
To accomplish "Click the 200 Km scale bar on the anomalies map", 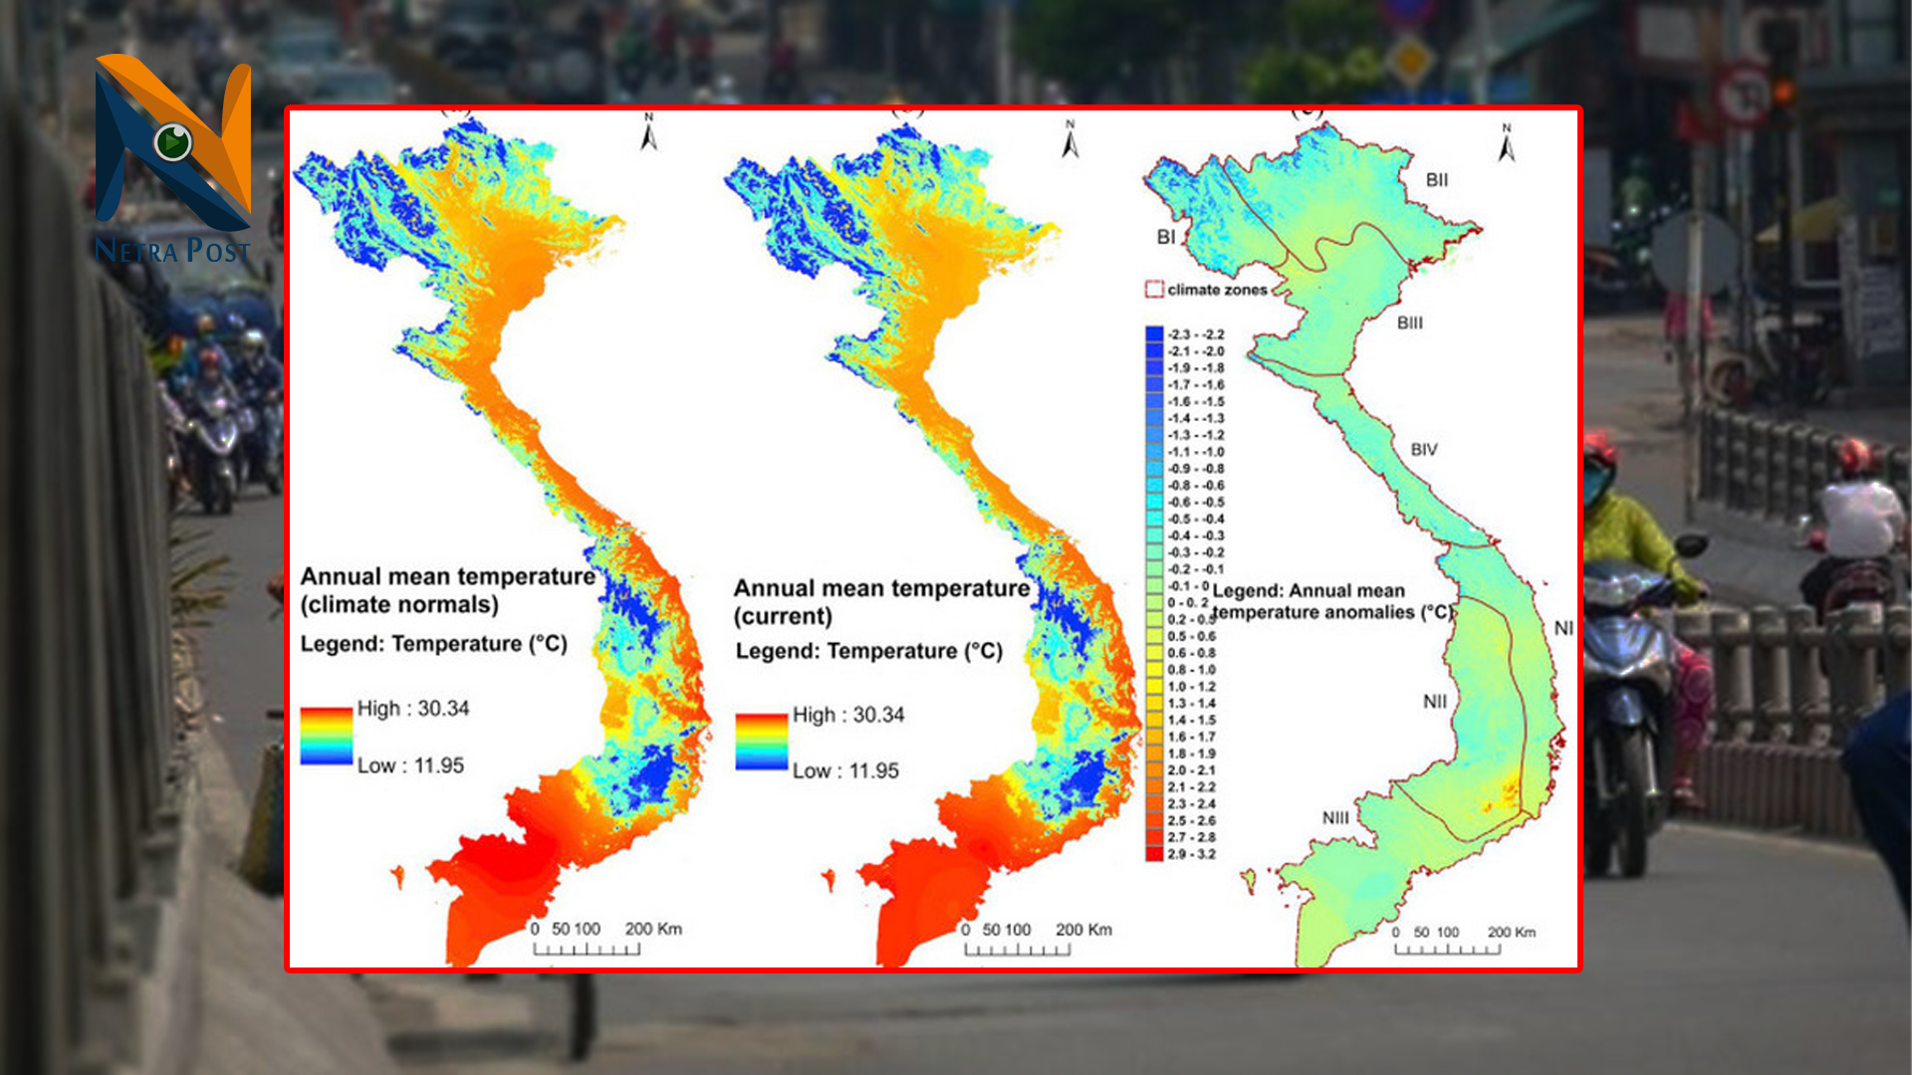I will pyautogui.click(x=1447, y=949).
